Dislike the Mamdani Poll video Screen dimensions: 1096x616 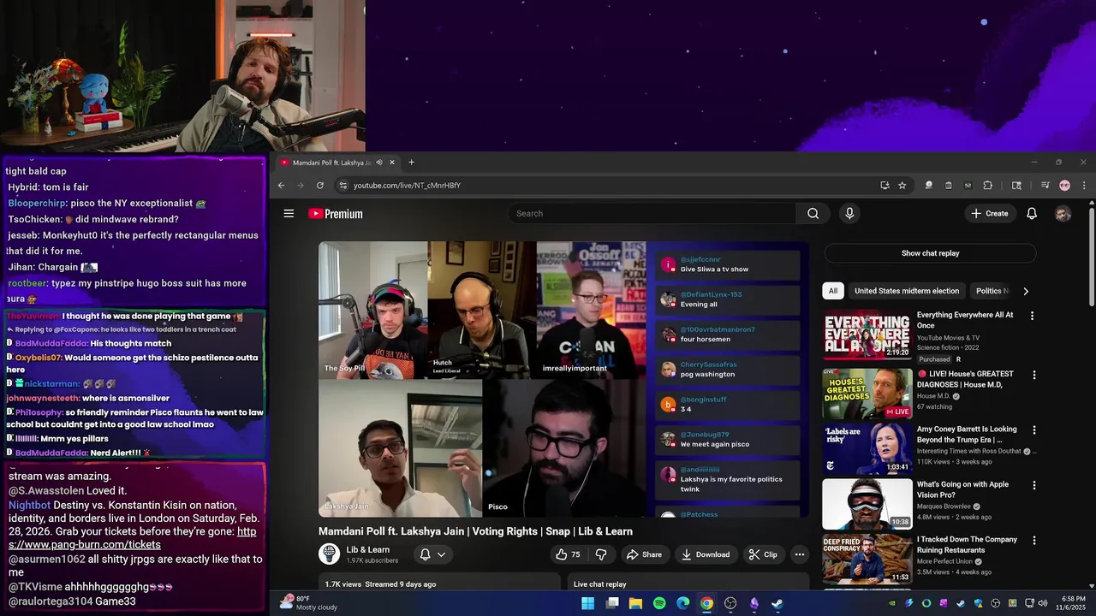click(601, 554)
